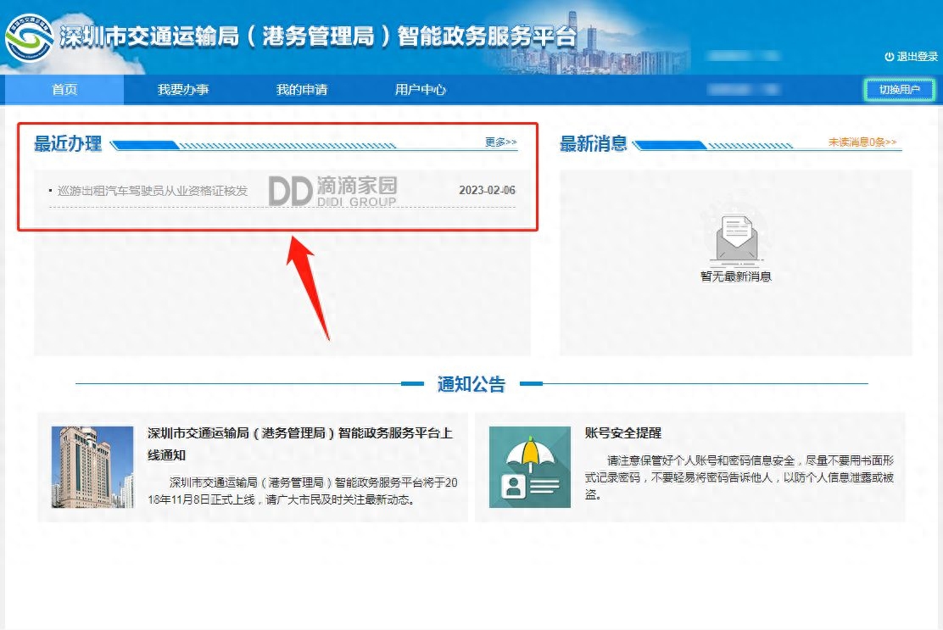Click the password safety reminder paragraph

739,477
